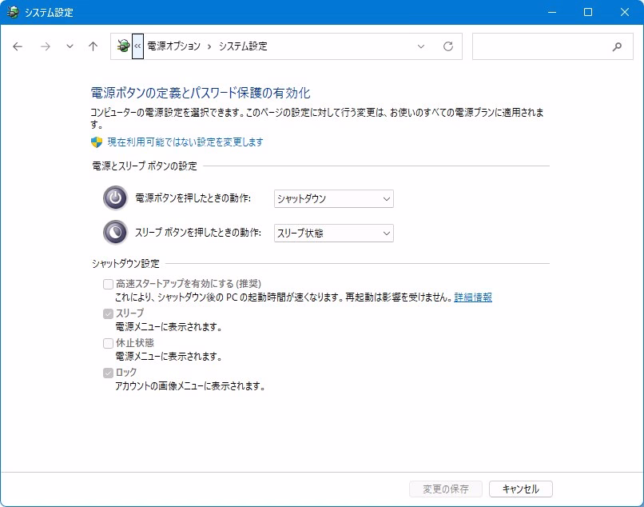Click the up one level arrow
Image resolution: width=644 pixels, height=507 pixels.
click(93, 46)
